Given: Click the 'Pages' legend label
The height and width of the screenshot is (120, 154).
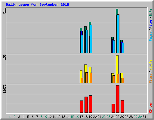Looking at the screenshot, I should 151,37.
